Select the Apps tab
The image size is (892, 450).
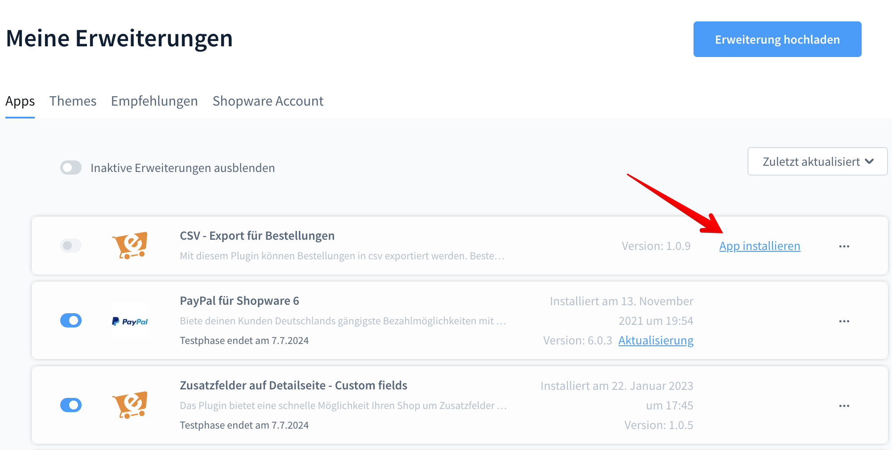coord(20,101)
